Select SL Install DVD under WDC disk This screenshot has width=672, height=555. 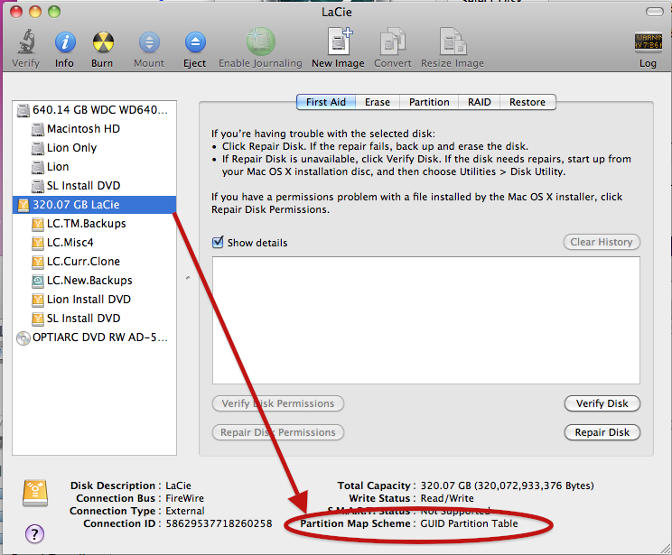tap(94, 185)
